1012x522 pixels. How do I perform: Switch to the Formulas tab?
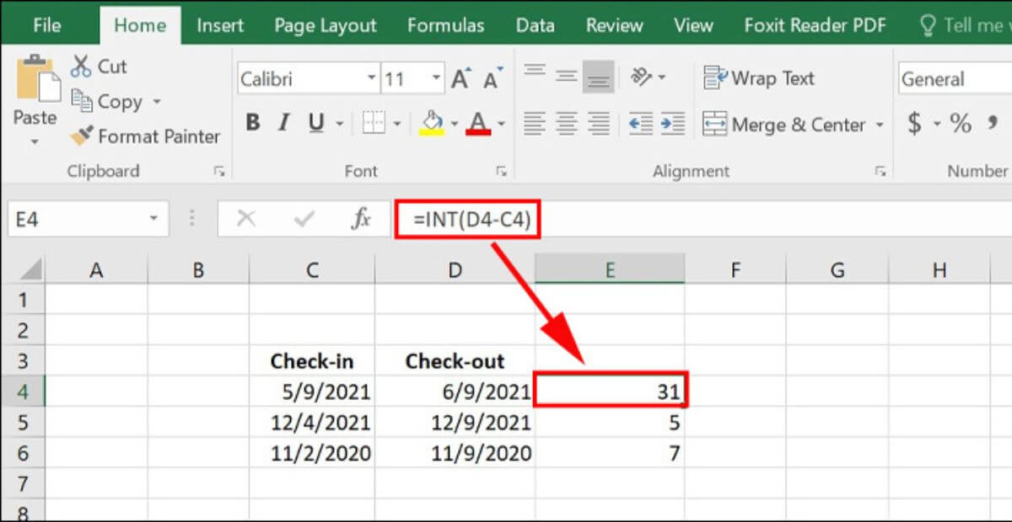tap(446, 24)
